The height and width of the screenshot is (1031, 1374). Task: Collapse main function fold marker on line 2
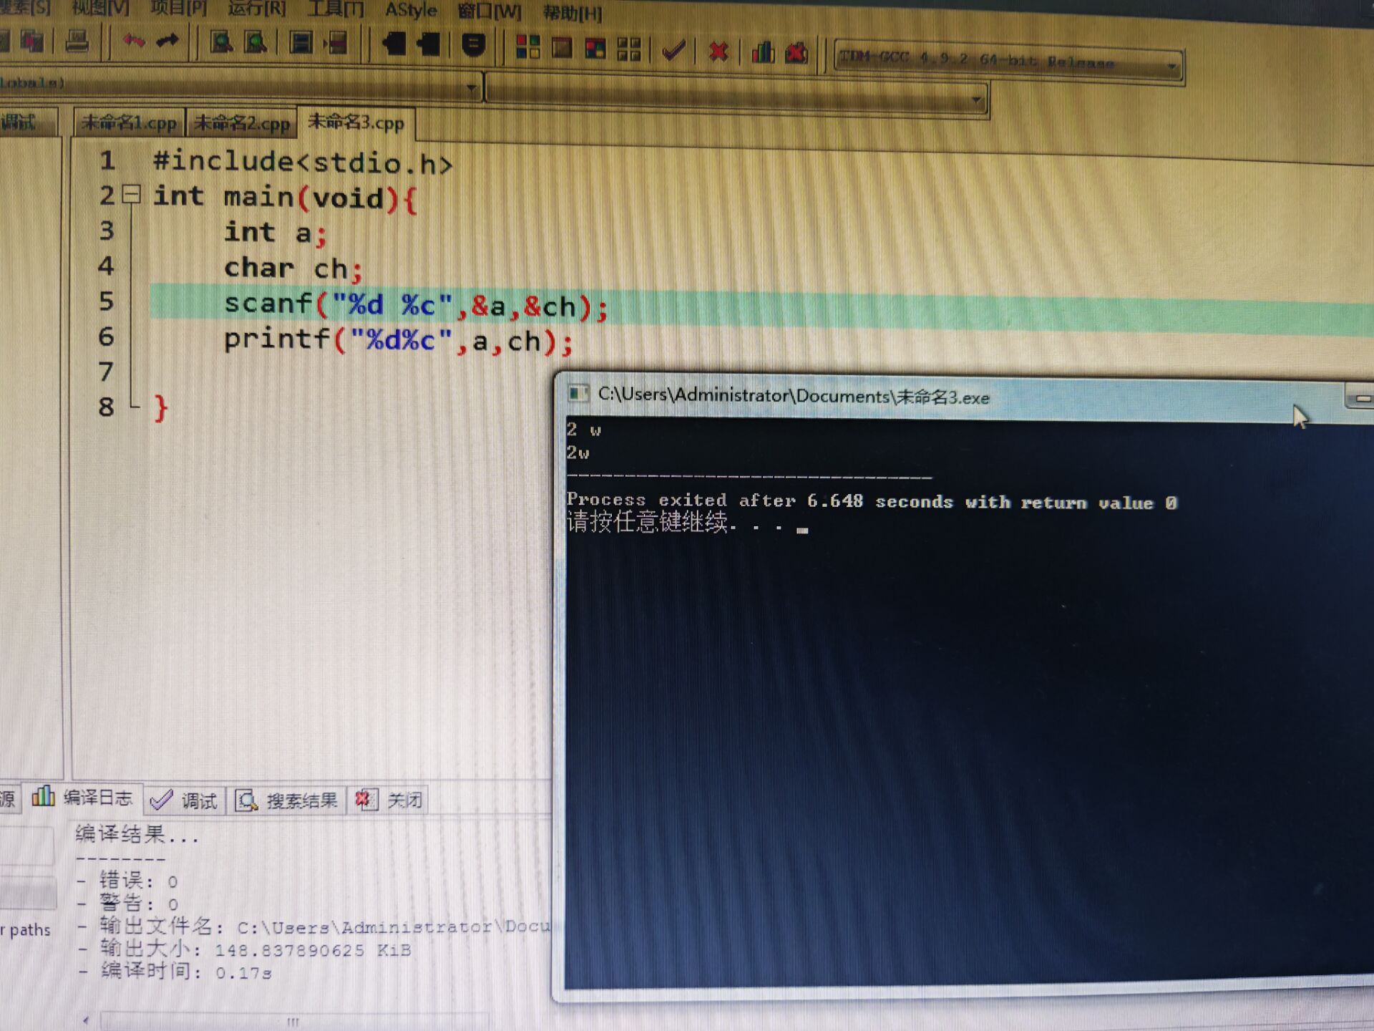pos(131,194)
